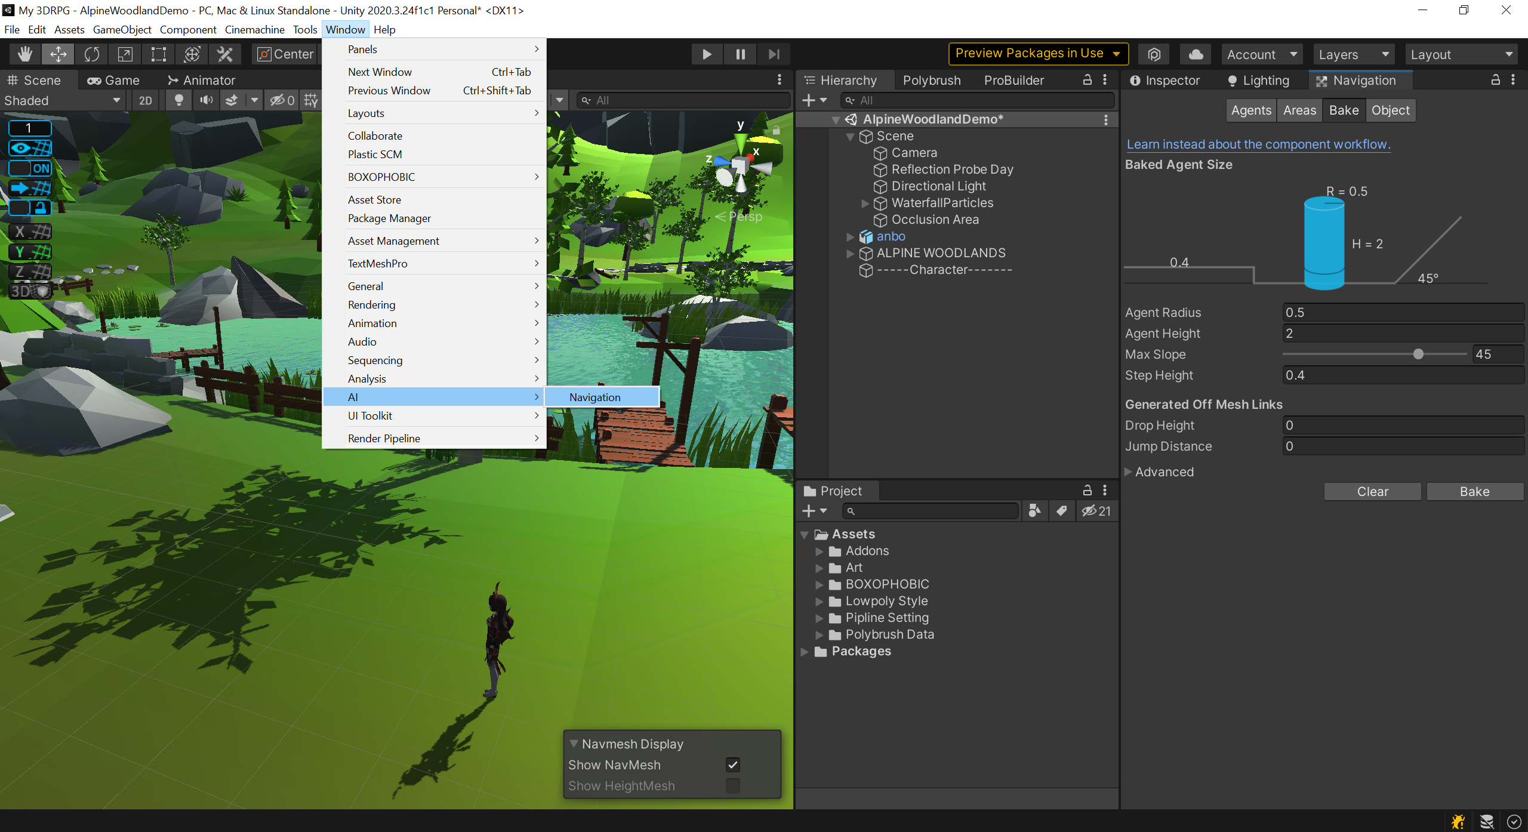Image resolution: width=1528 pixels, height=832 pixels.
Task: Click the Pause button
Action: tap(740, 54)
